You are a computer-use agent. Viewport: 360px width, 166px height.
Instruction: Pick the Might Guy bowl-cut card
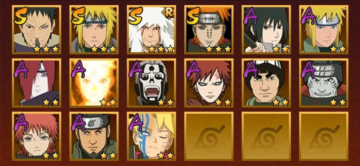tap(266, 83)
